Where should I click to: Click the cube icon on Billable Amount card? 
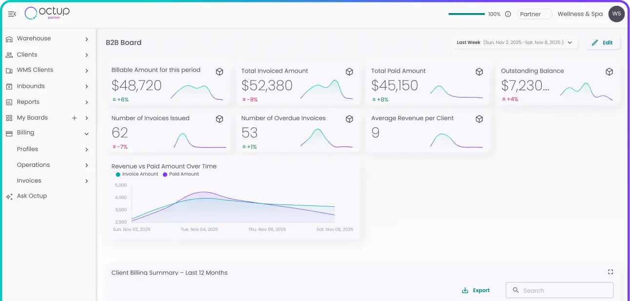[219, 71]
